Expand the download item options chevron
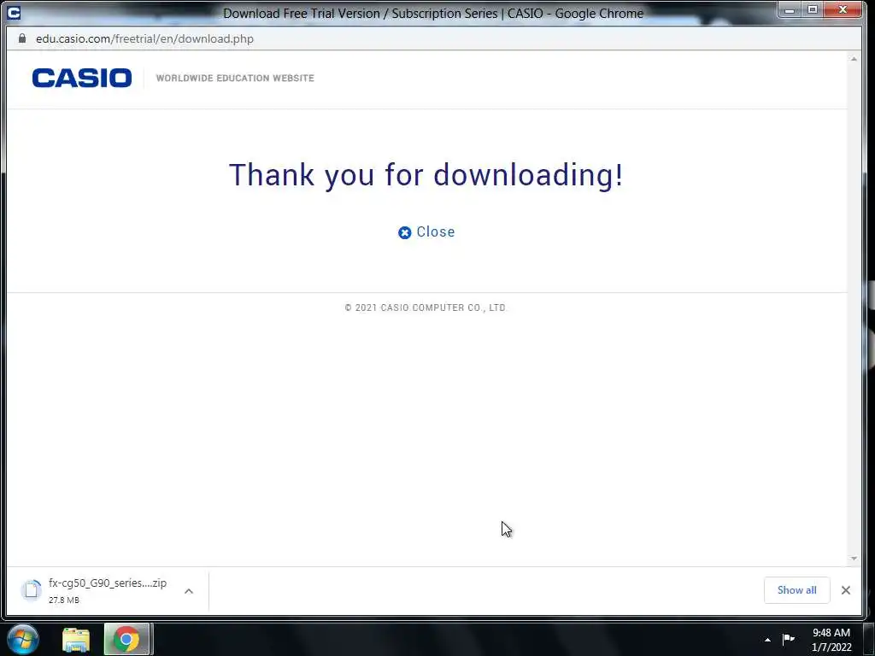This screenshot has width=875, height=656. (189, 591)
